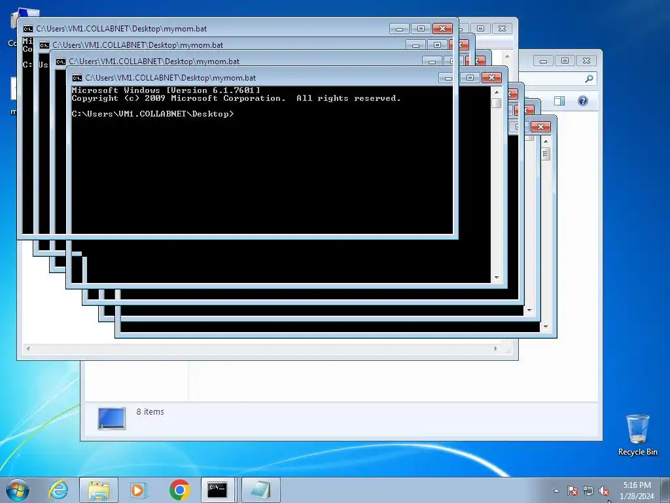
Task: Click the 'C:\Users\VM1.COLLABNET\Desktop>' prompt line
Action: click(152, 114)
